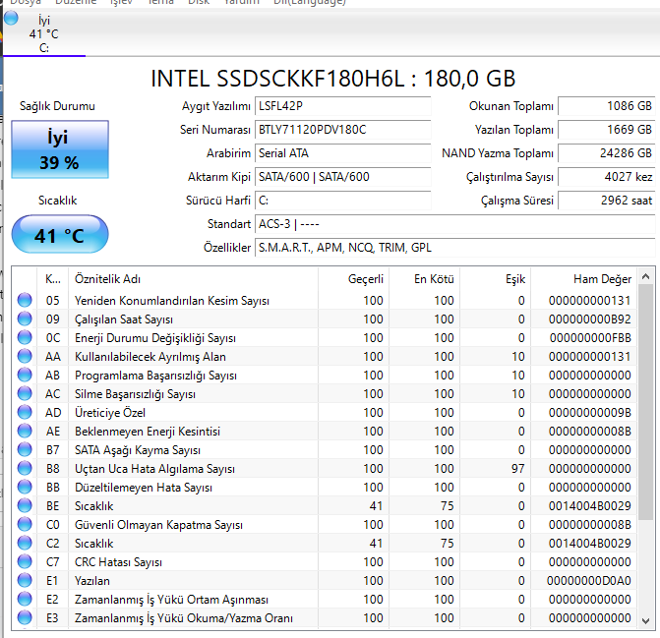Screen dimensions: 660x638
Task: Click the status orb for Çalışılan Saat Sayısı
Action: (x=25, y=319)
